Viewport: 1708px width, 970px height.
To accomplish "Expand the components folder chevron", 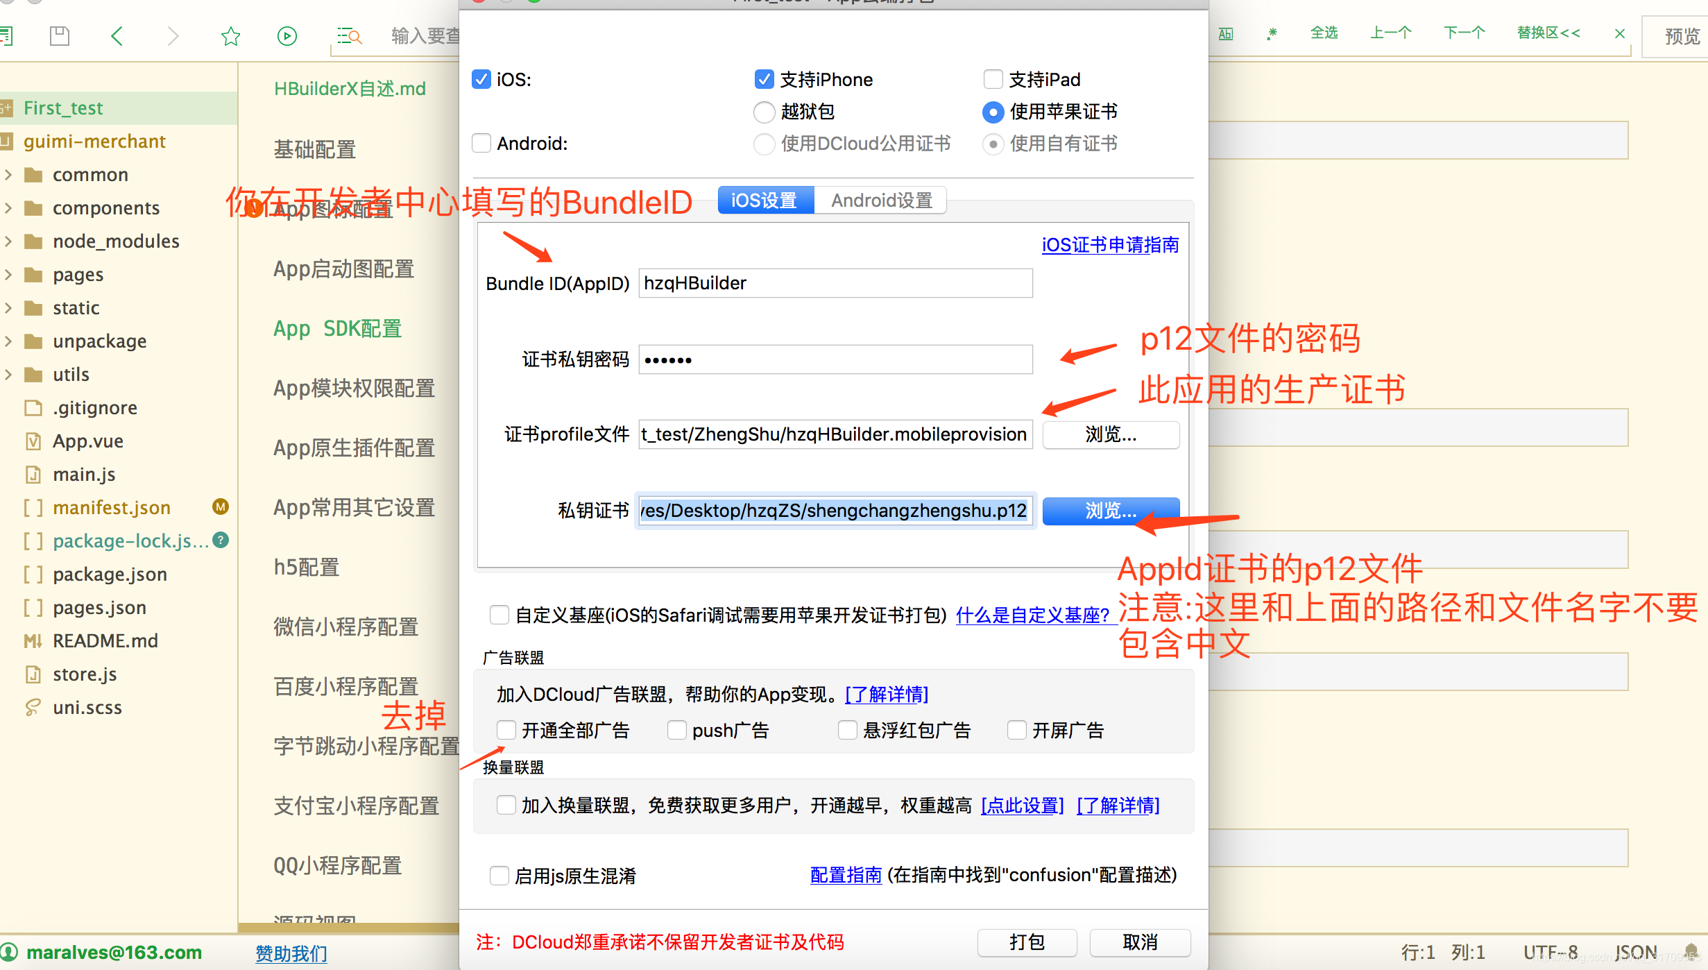I will [x=8, y=208].
